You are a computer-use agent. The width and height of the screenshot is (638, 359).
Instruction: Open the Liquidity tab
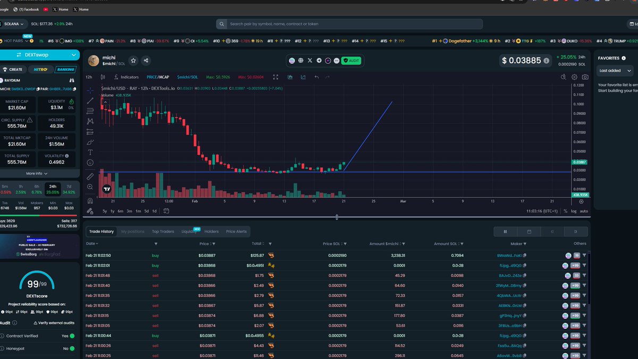pyautogui.click(x=189, y=231)
